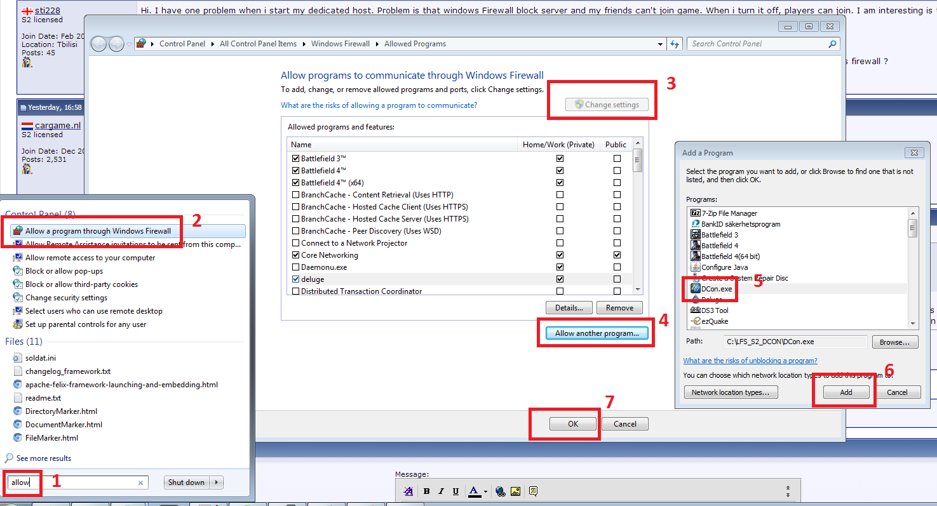Toggle bold in message editor
Viewport: 937px width, 506px height.
click(x=426, y=491)
